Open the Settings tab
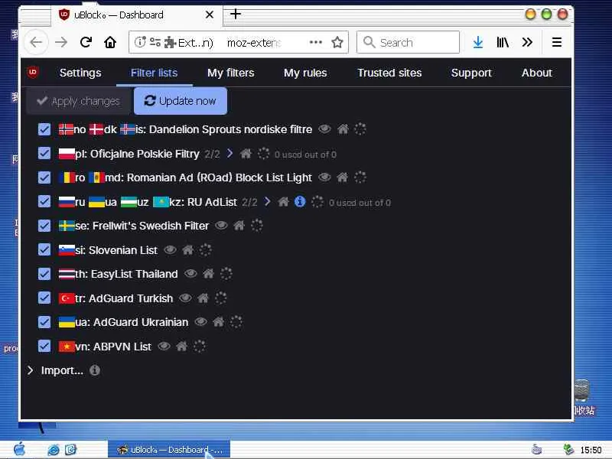The width and height of the screenshot is (612, 459). pyautogui.click(x=80, y=73)
